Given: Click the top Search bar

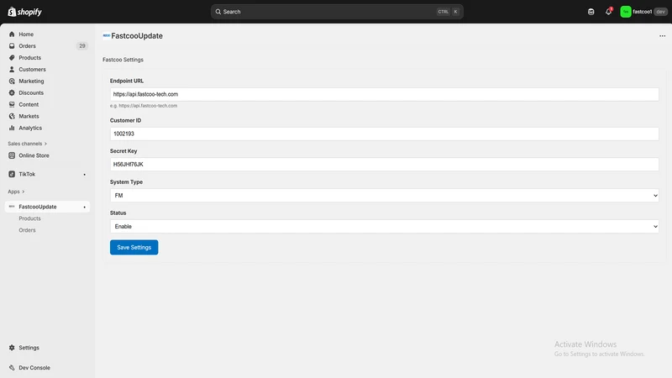Looking at the screenshot, I should point(337,12).
